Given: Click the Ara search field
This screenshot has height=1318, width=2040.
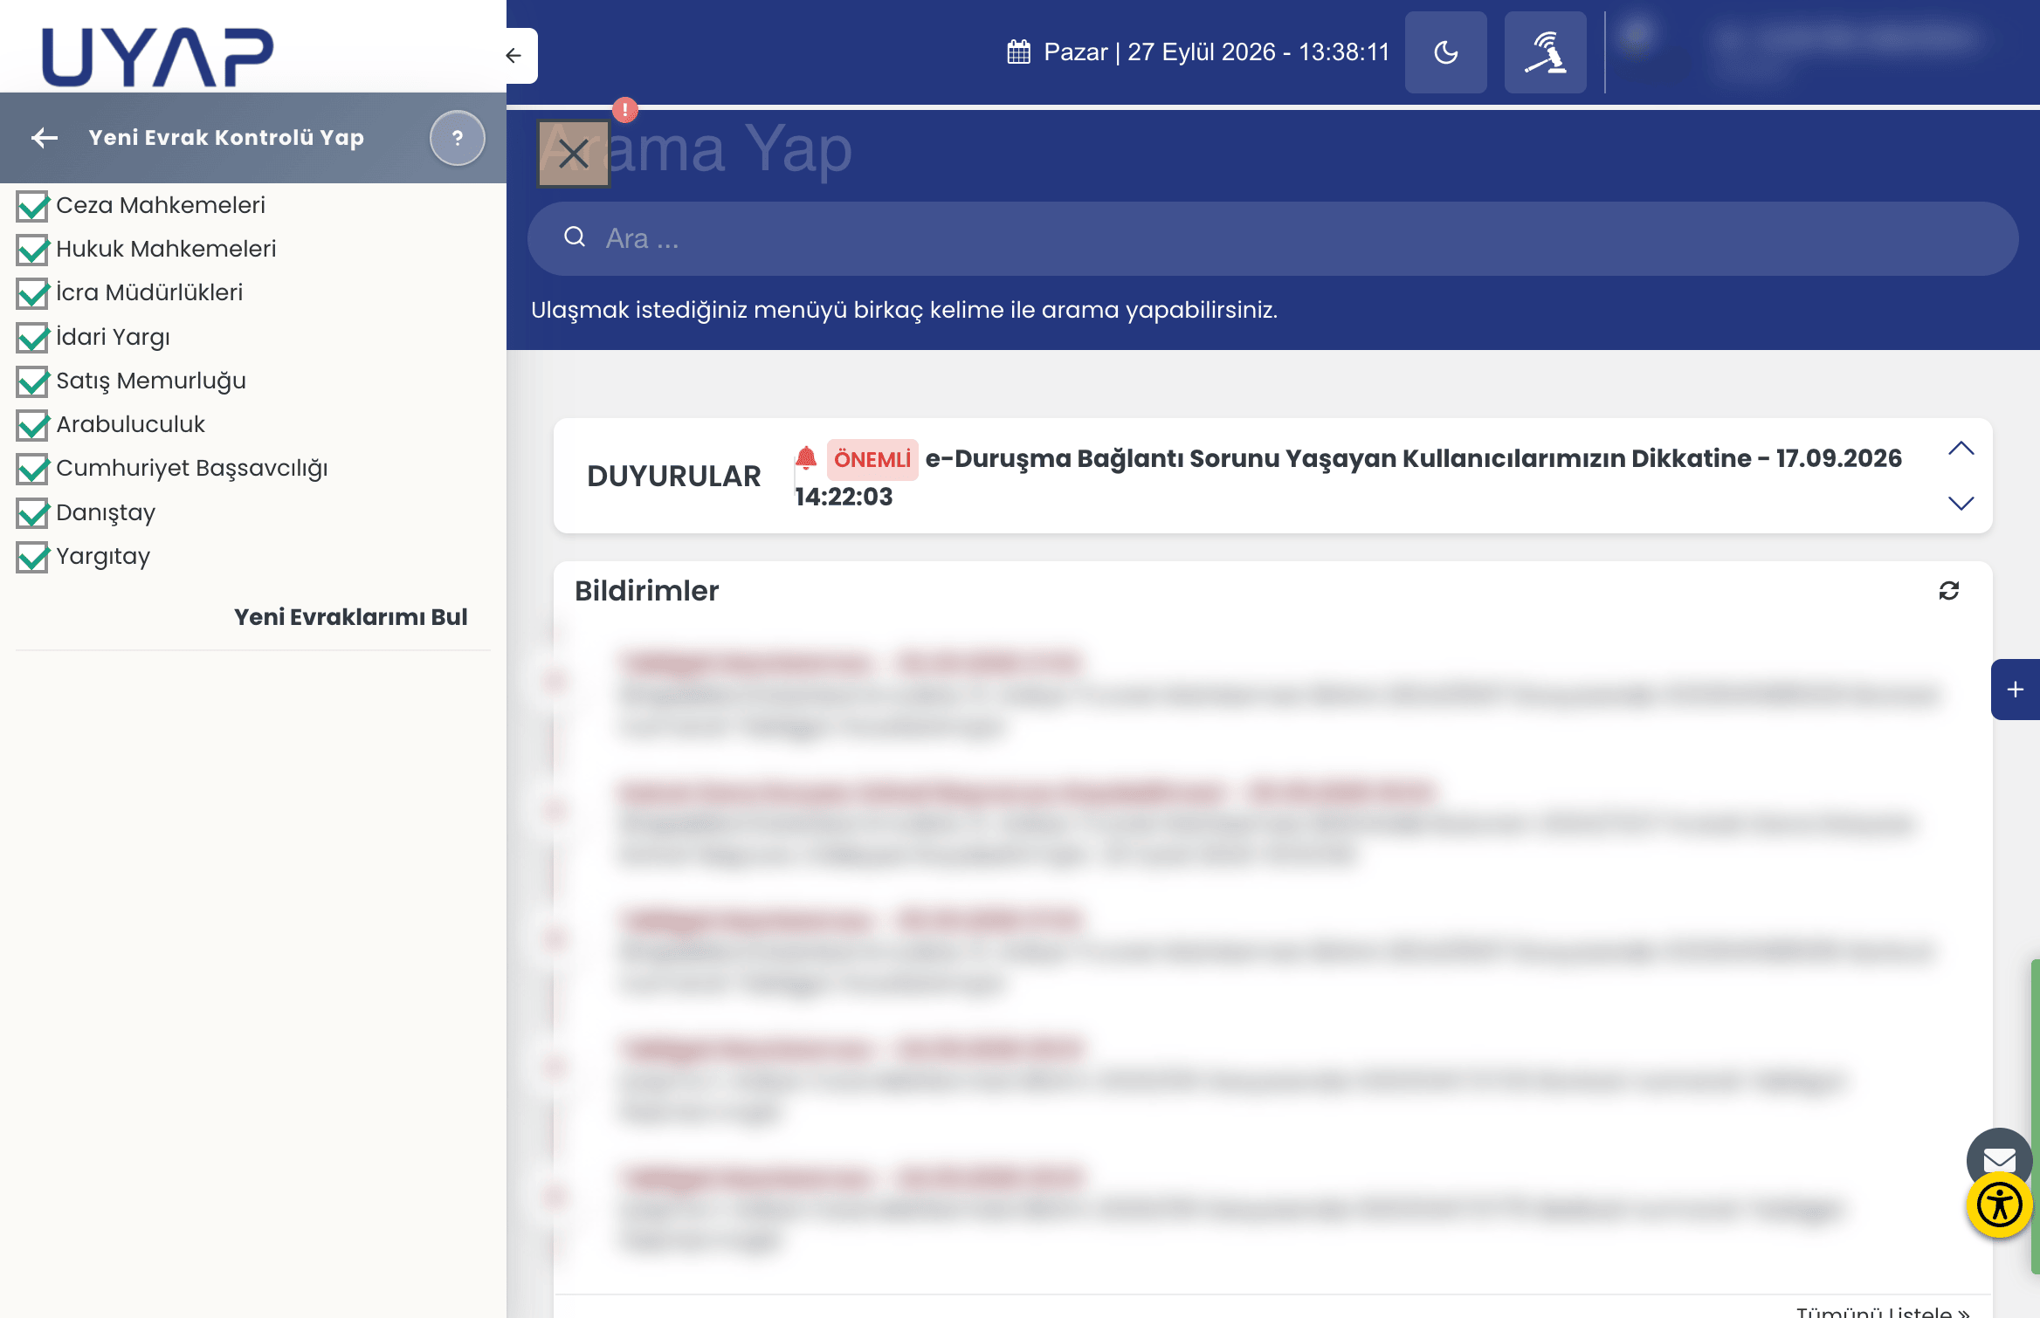Looking at the screenshot, I should click(1272, 238).
